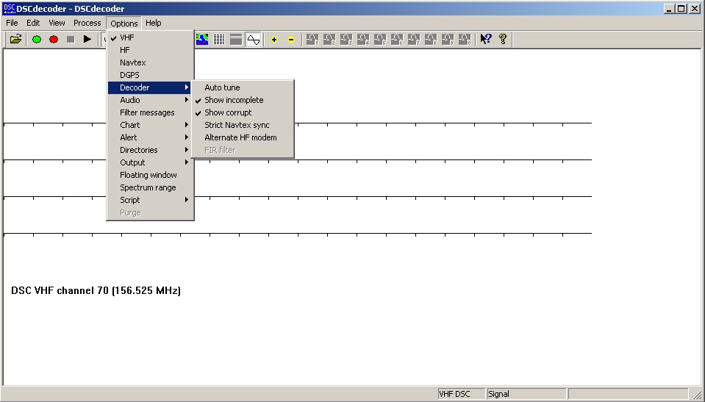Expand the Script submenu
Image resolution: width=705 pixels, height=402 pixels.
(x=150, y=200)
